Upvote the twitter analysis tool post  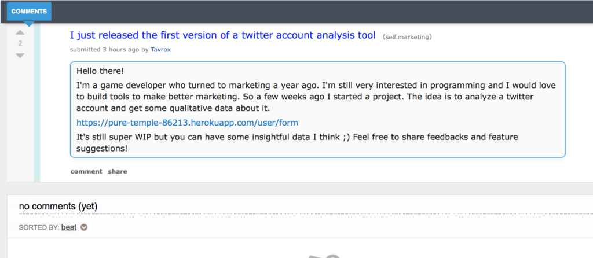click(20, 33)
